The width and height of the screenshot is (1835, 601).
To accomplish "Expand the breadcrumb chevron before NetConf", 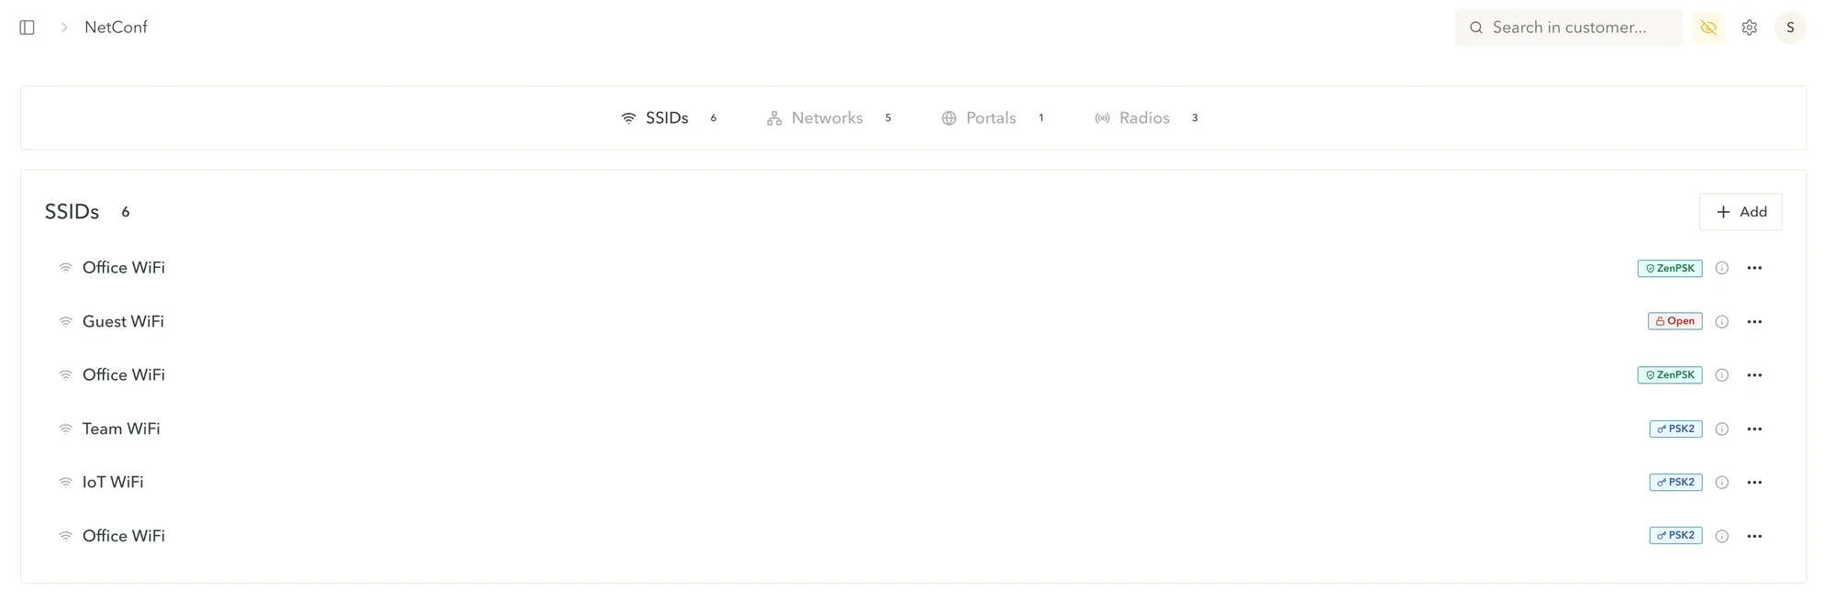I will (64, 28).
